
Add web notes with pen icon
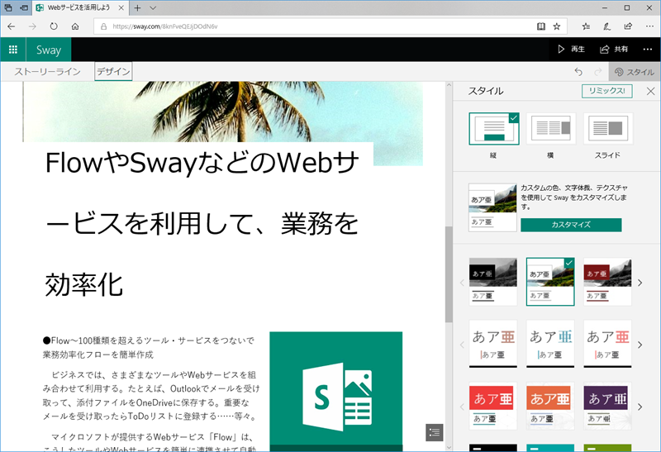tap(606, 26)
